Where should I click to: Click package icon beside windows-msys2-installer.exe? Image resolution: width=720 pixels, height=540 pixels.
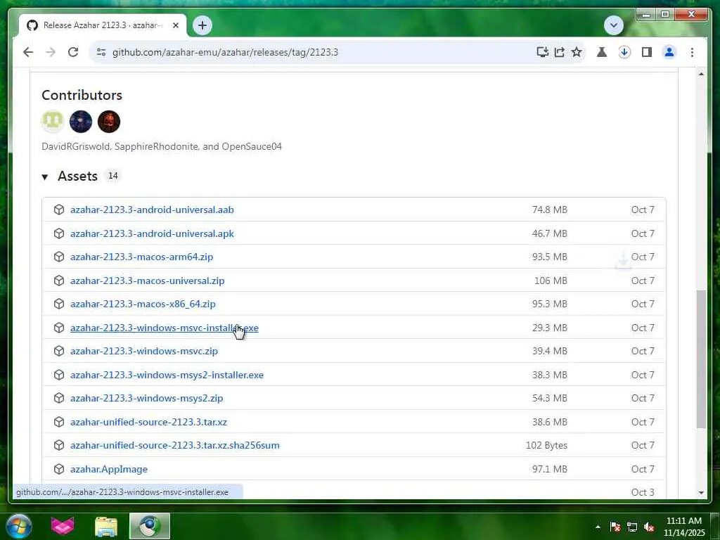[x=59, y=375]
